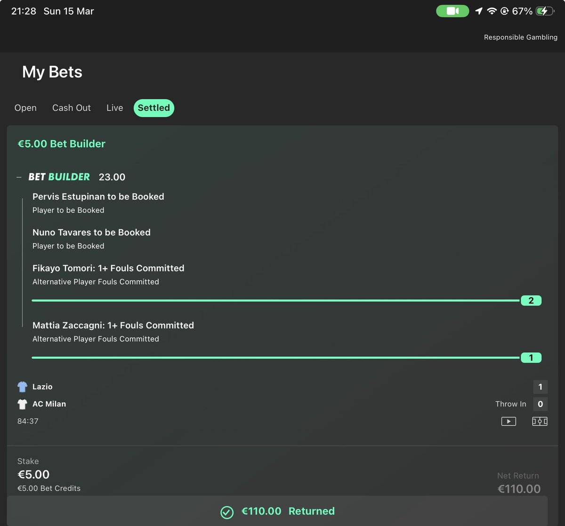The image size is (565, 526).
Task: Switch to the Cash Out tab
Action: tap(72, 108)
